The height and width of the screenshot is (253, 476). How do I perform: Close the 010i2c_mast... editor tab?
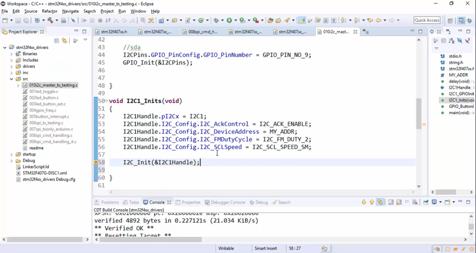pyautogui.click(x=355, y=32)
